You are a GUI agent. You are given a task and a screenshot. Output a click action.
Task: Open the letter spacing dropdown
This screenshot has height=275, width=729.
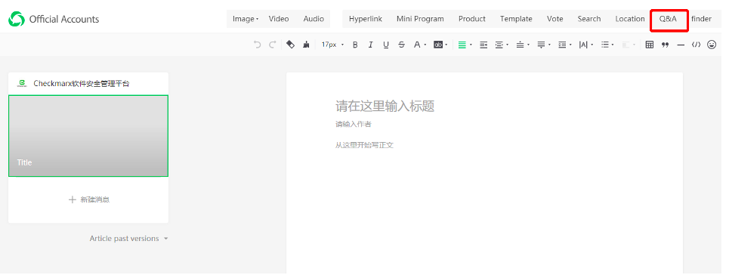pos(585,45)
